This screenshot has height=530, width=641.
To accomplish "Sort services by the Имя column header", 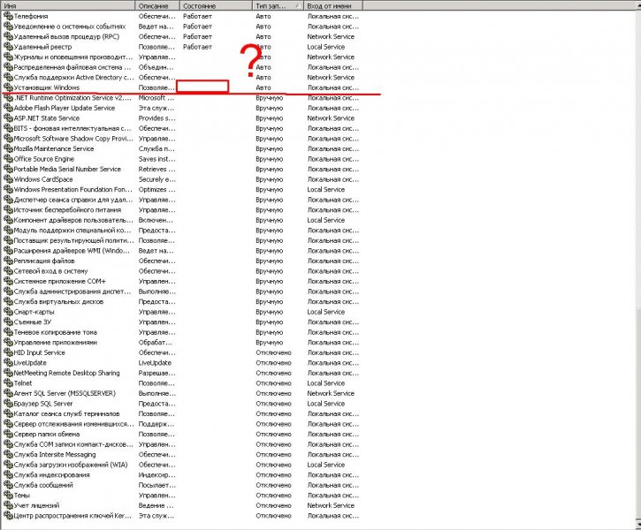I will (67, 5).
